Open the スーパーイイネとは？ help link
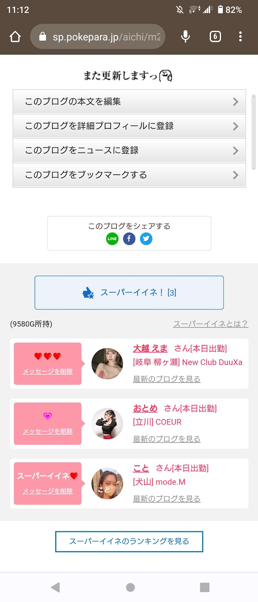The height and width of the screenshot is (602, 258). tap(210, 324)
